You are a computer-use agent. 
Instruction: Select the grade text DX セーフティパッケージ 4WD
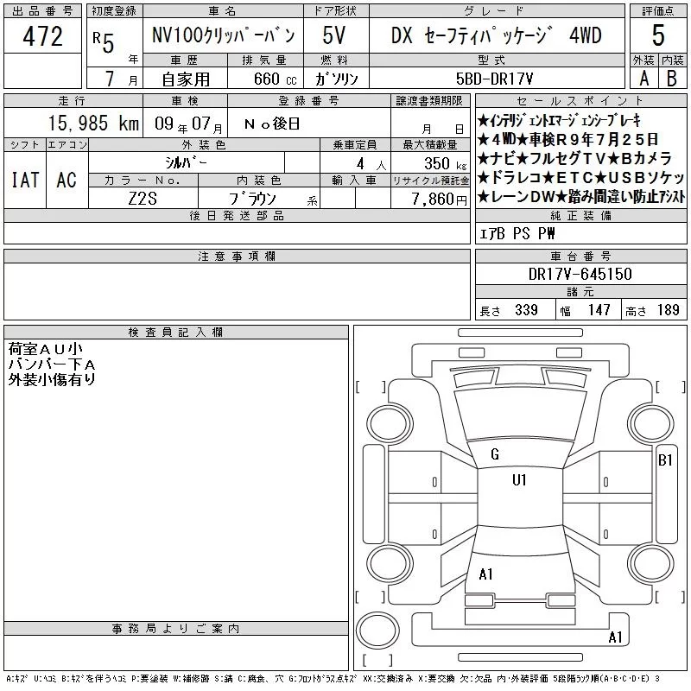(x=496, y=35)
